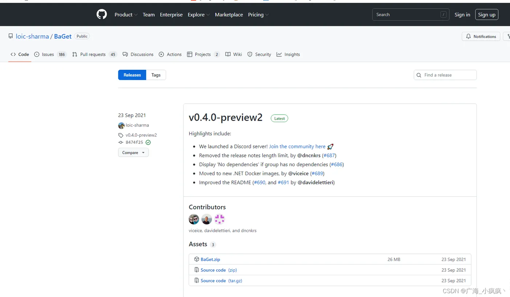The image size is (510, 297).
Task: Expand the Product menu
Action: (126, 15)
